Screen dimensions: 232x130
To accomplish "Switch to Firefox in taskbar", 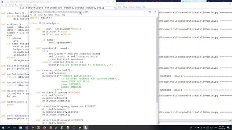I will [44, 127].
